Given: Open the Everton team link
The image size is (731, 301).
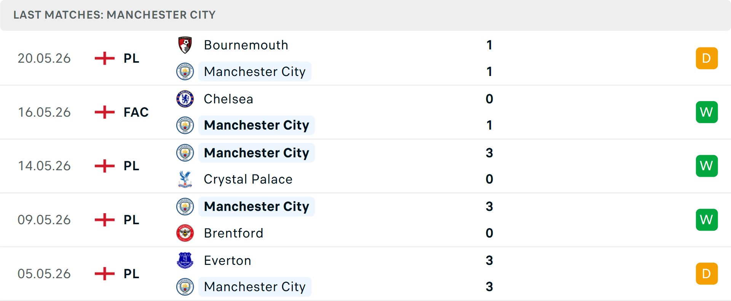Looking at the screenshot, I should 228,260.
